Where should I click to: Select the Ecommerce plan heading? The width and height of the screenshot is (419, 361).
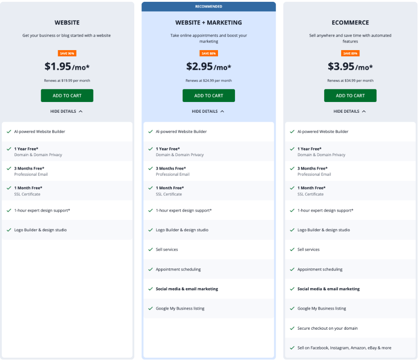(x=350, y=22)
